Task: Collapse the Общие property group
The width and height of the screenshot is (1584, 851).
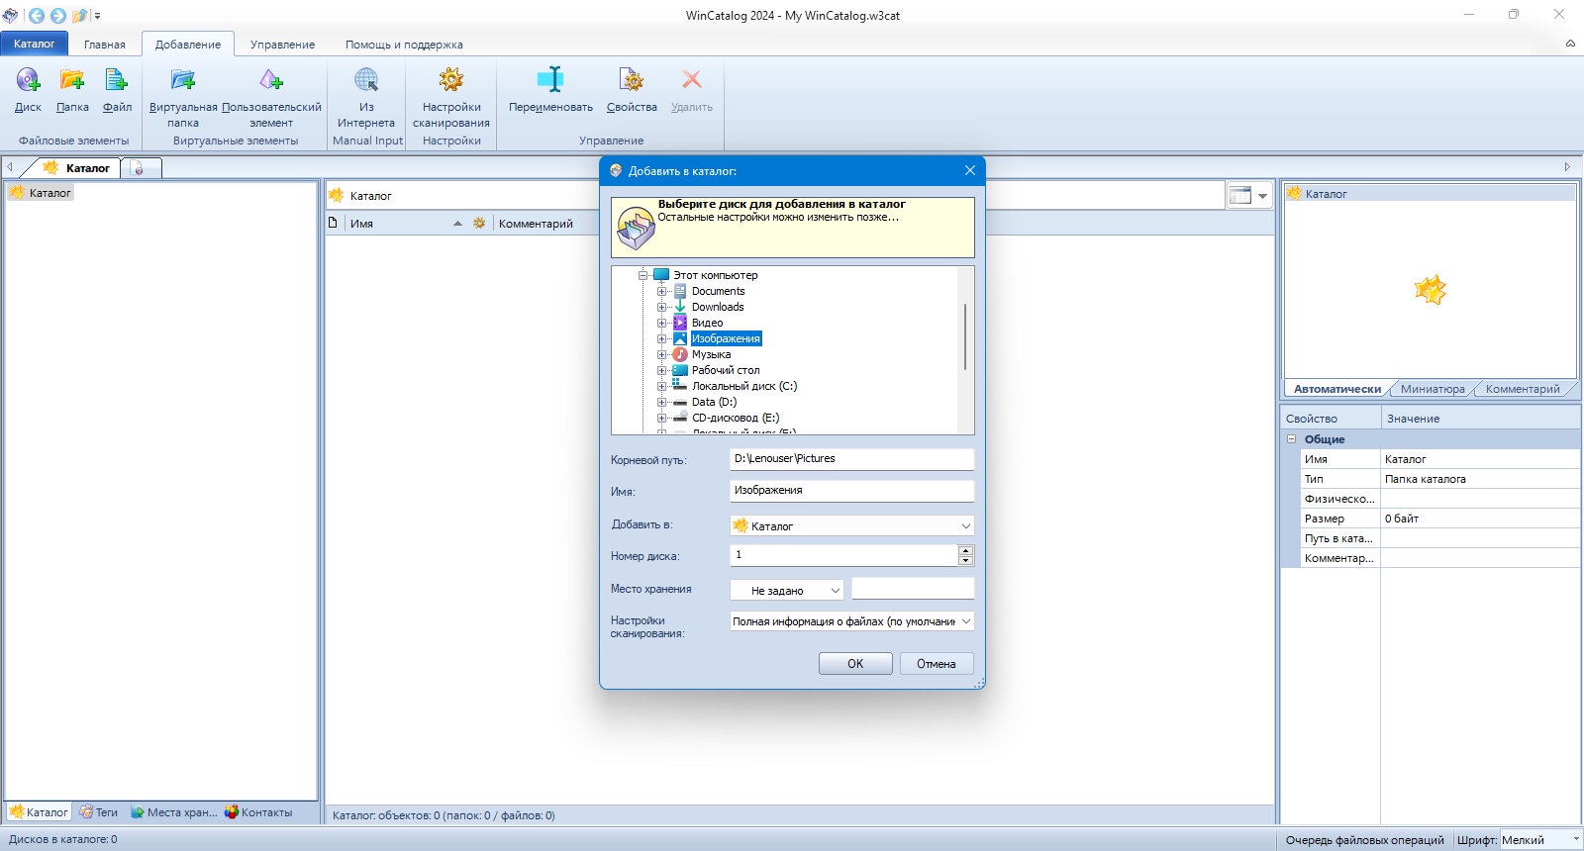Action: (1291, 438)
